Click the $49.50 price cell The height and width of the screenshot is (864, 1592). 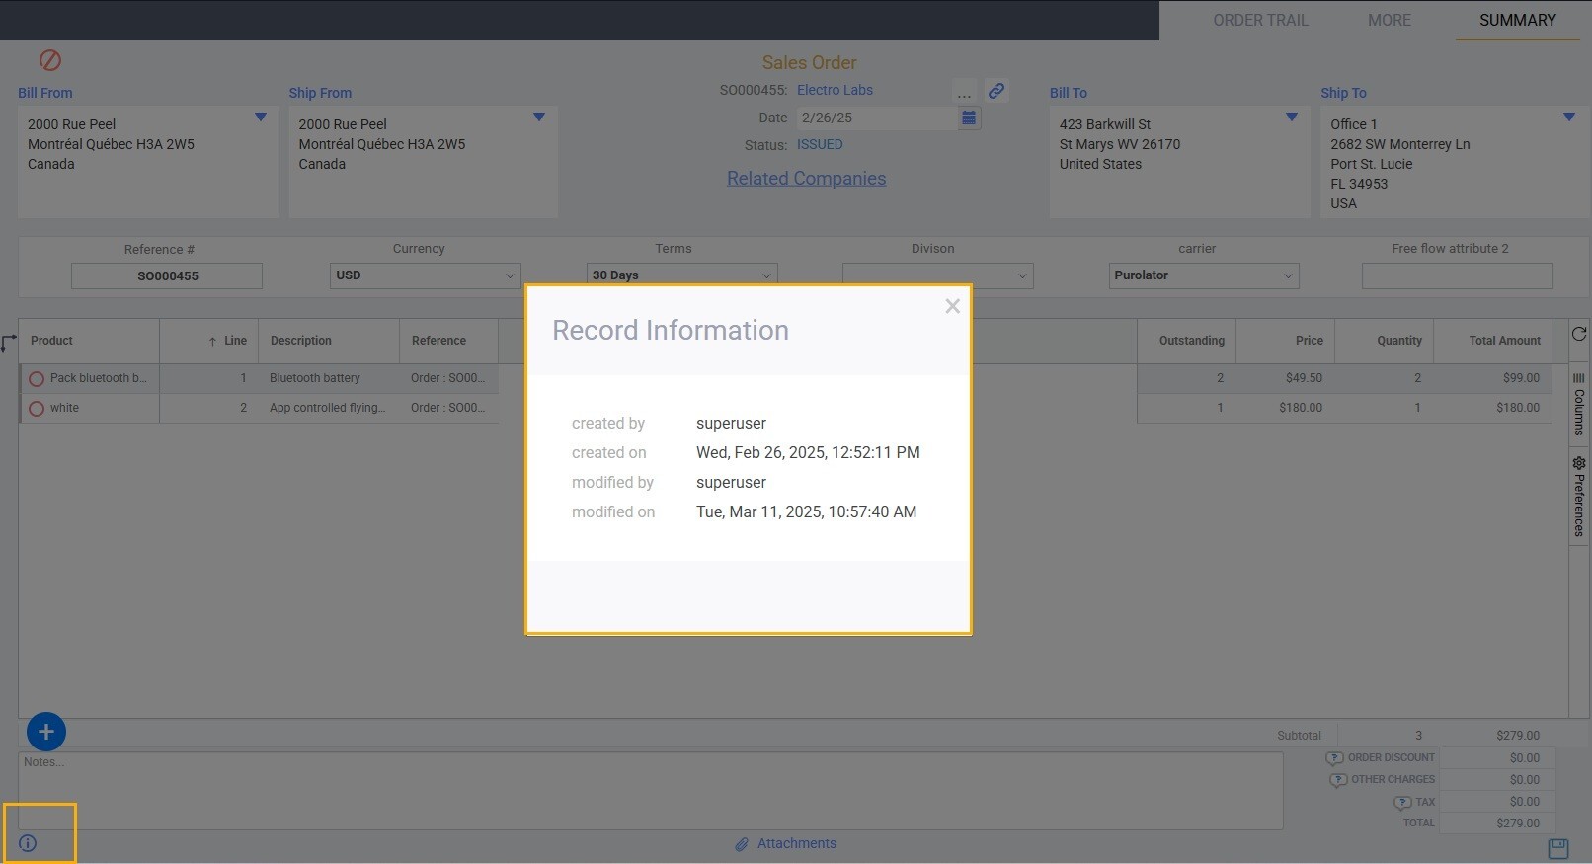click(1285, 378)
